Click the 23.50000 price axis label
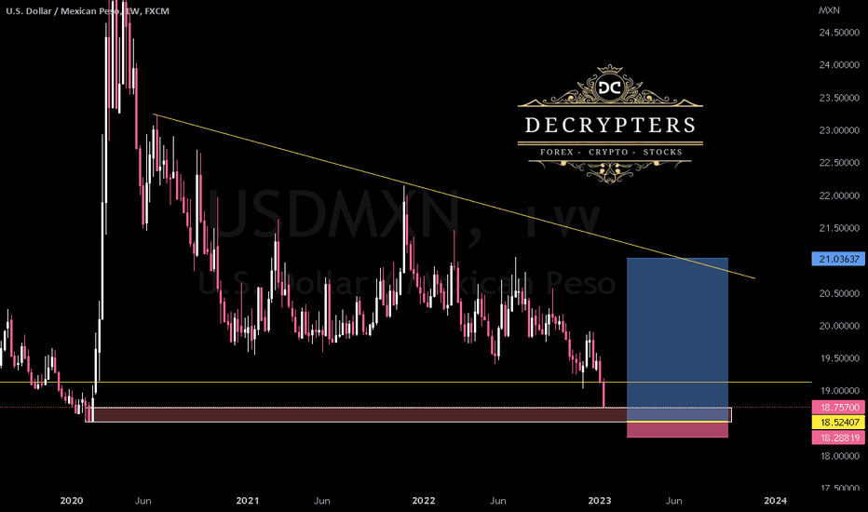Viewport: 868px width, 512px height. pyautogui.click(x=839, y=98)
